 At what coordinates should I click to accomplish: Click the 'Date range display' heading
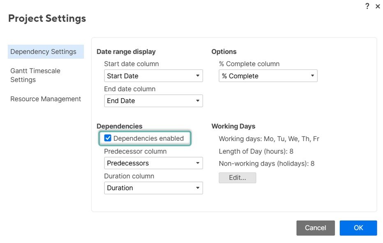(126, 52)
